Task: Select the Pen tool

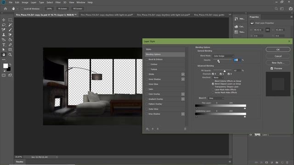Action: [x=10, y=45]
